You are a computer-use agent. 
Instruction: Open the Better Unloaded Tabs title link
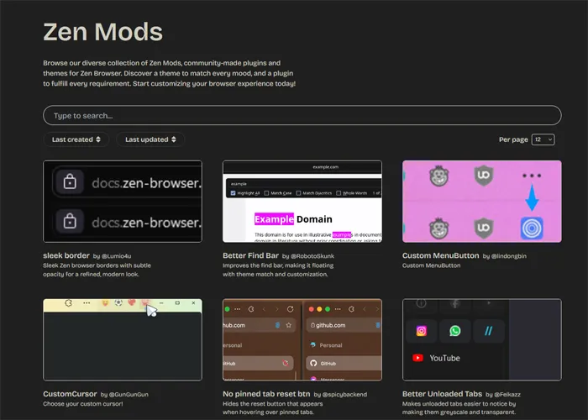click(x=442, y=394)
